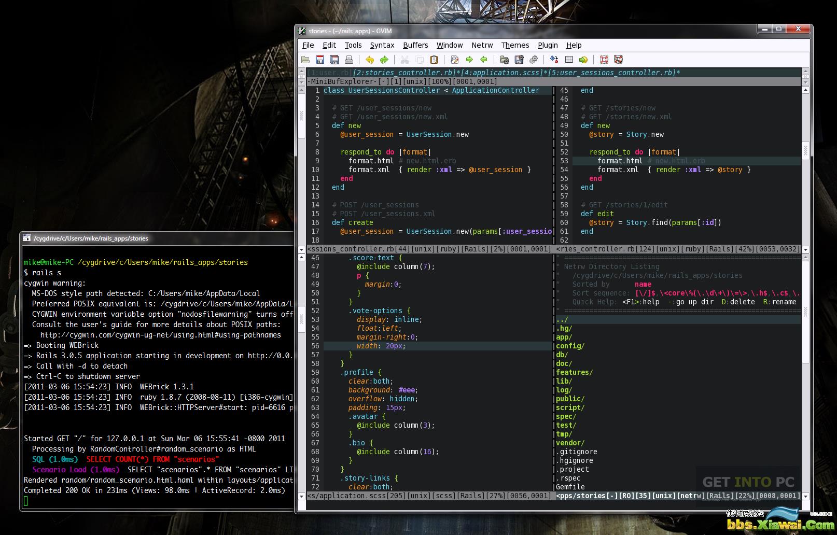Click the Jump to tag icon
This screenshot has width=837, height=535.
tap(583, 60)
